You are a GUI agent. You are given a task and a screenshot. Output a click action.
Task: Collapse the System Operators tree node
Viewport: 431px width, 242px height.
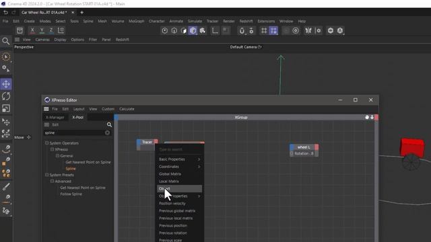tap(46, 143)
